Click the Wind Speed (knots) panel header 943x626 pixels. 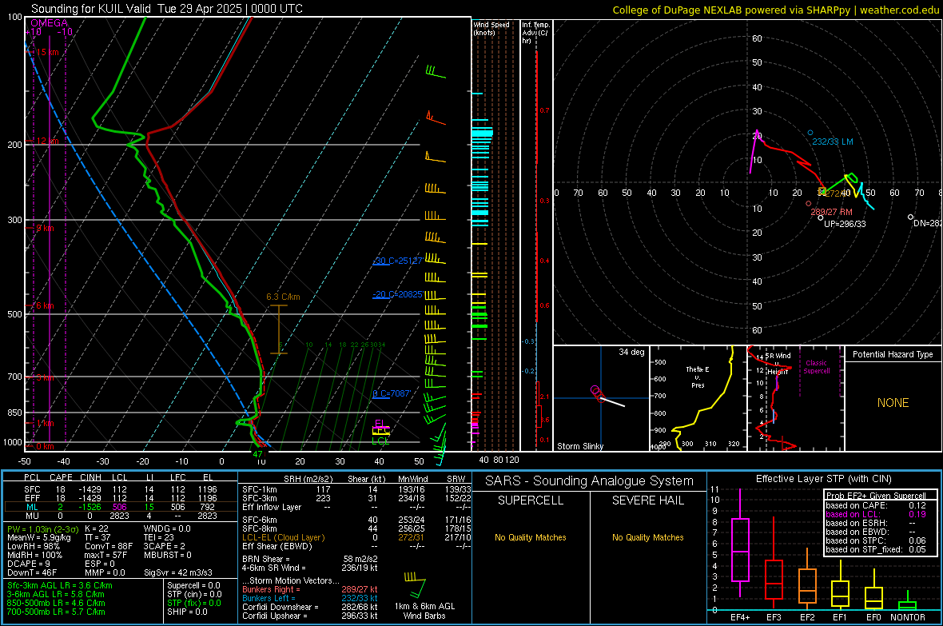tap(491, 28)
